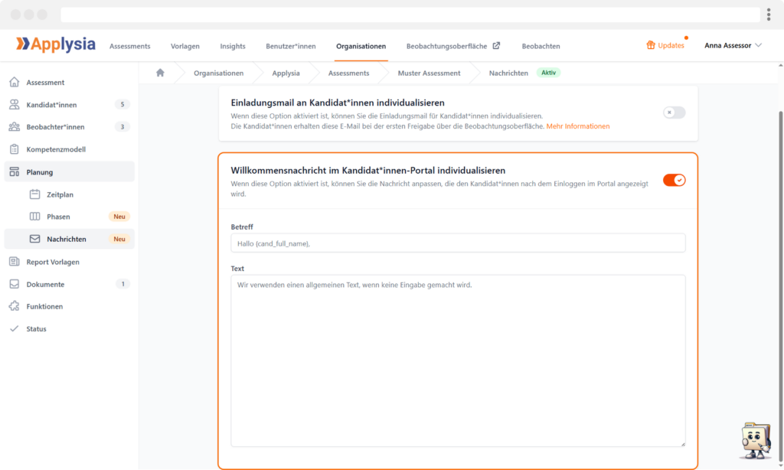784x470 pixels.
Task: Disable the Willkommensnachricht individualisieren toggle
Action: [x=674, y=180]
